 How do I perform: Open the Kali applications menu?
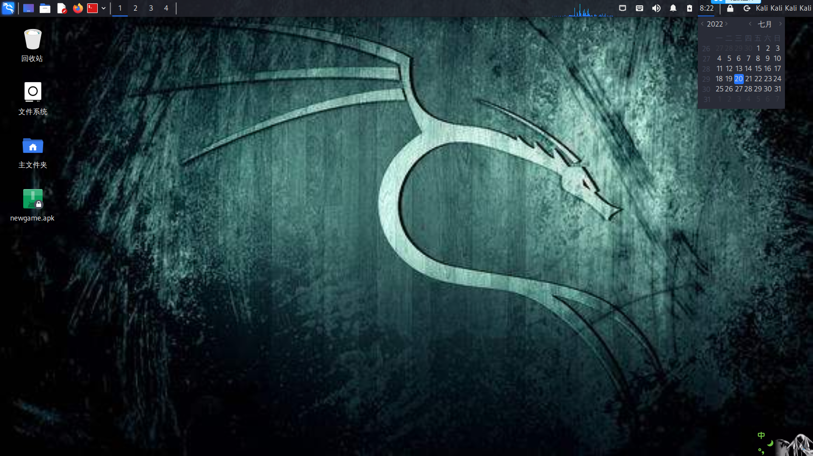tap(8, 8)
